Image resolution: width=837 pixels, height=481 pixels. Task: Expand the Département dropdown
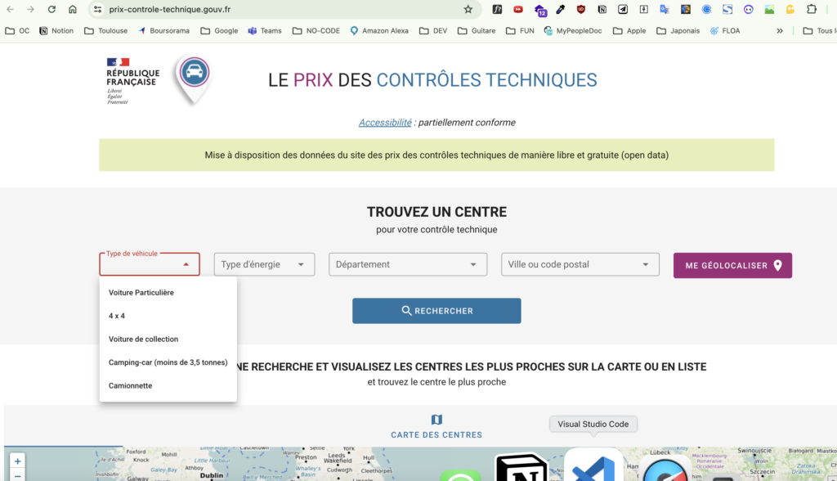408,264
